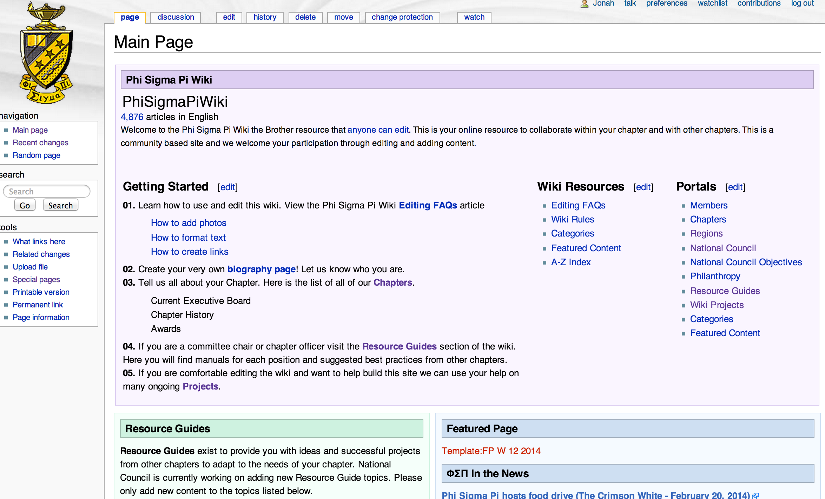Click the user icon next to Jonah
The height and width of the screenshot is (499, 825).
click(584, 4)
